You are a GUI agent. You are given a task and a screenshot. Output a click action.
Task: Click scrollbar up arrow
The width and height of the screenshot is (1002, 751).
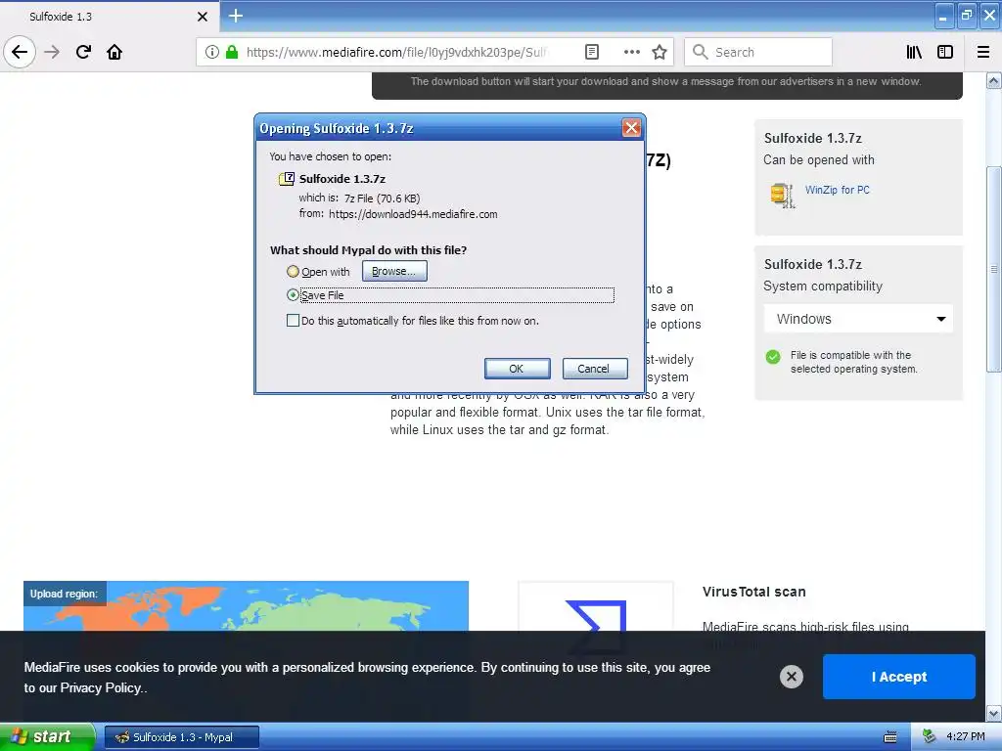click(x=993, y=80)
